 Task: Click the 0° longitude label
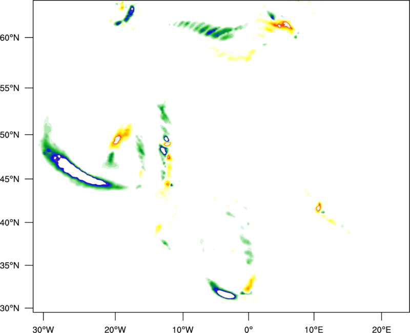[249, 329]
